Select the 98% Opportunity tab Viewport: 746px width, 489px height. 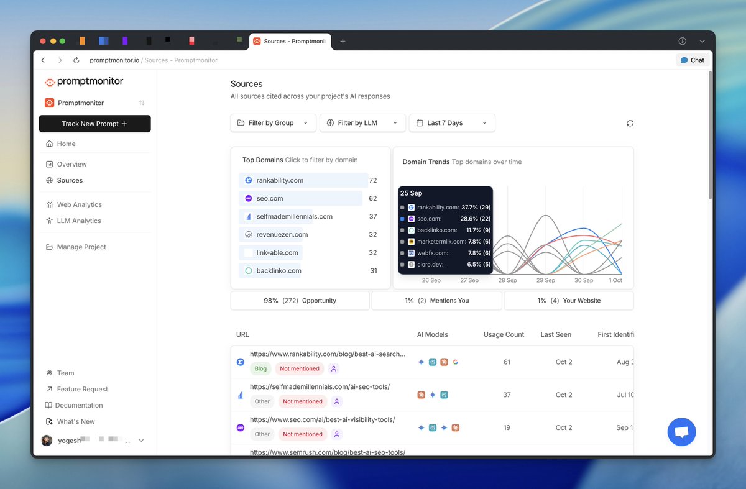coord(300,300)
